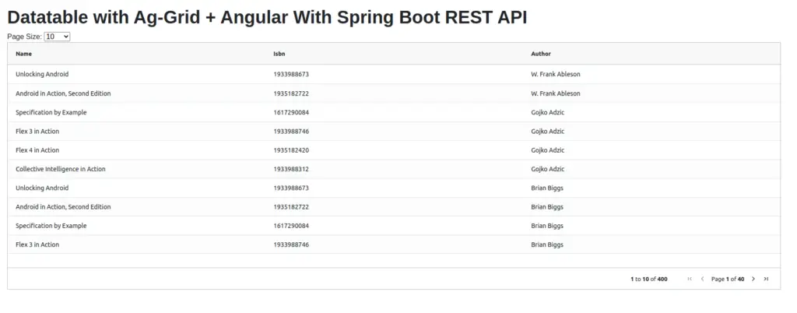Select the first Specification by Example row
This screenshot has width=797, height=313.
point(51,112)
